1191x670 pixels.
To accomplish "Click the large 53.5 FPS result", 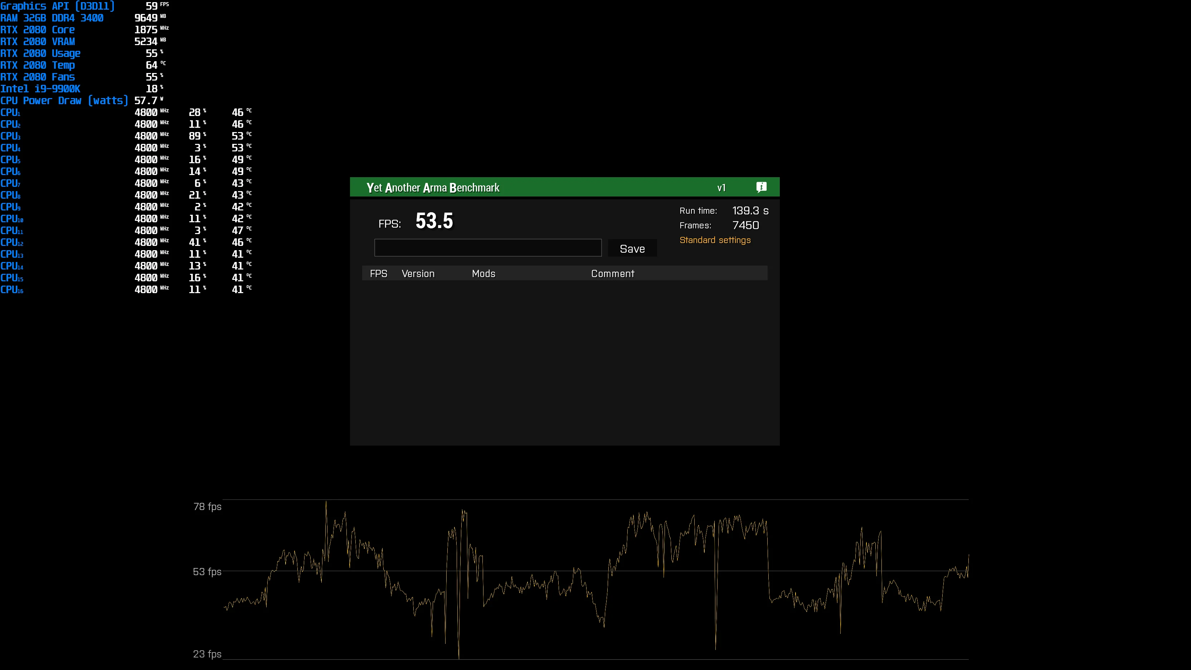I will [x=434, y=220].
